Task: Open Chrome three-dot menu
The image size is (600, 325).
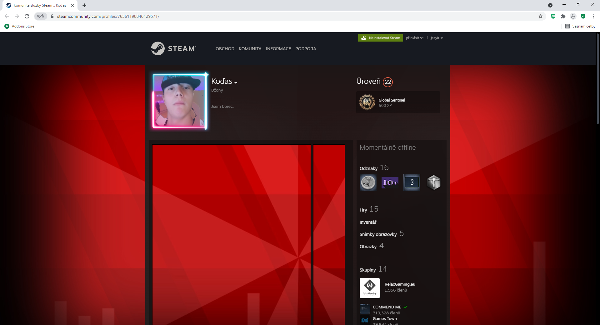Action: click(593, 16)
